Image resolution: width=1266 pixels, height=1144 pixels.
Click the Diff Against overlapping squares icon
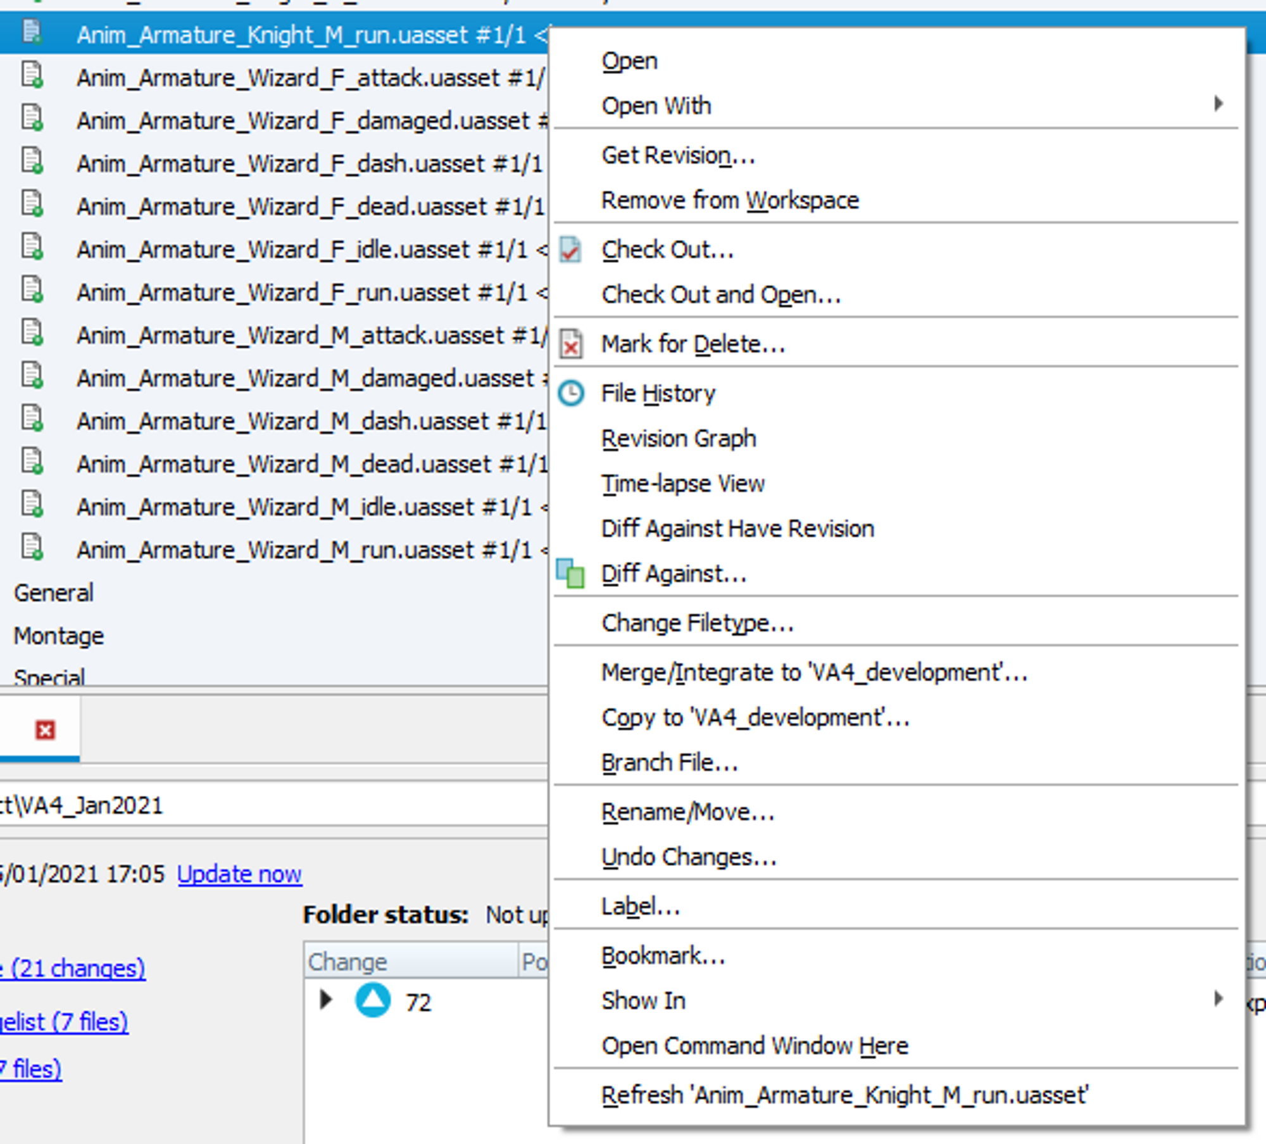570,573
